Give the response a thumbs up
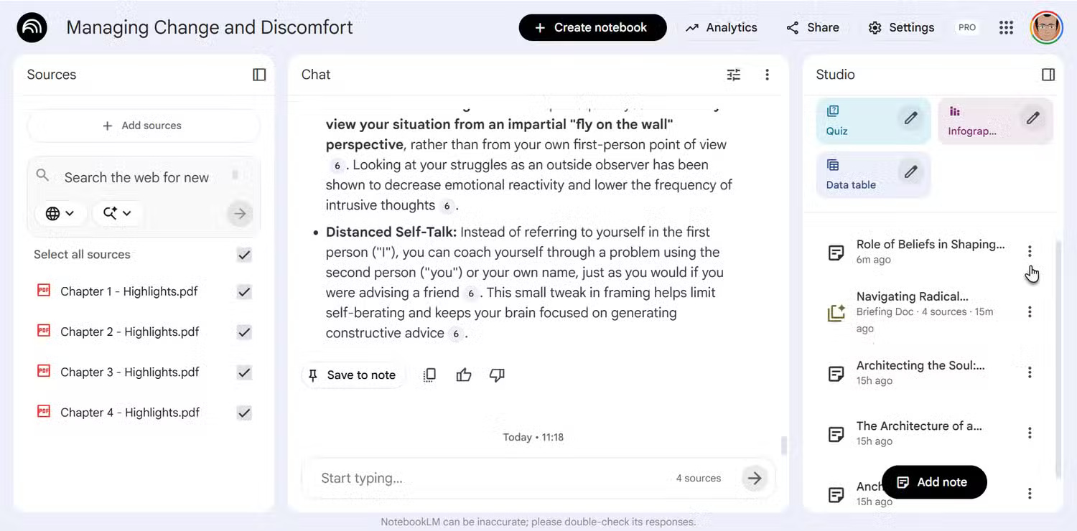 (x=464, y=375)
